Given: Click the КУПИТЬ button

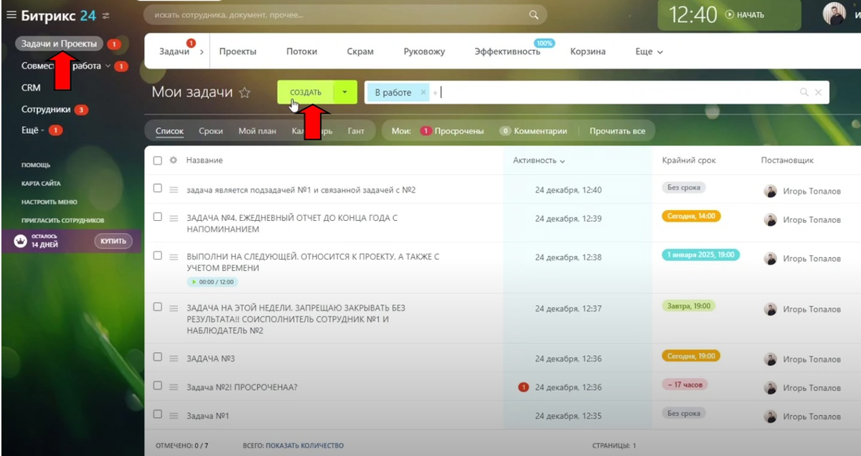Looking at the screenshot, I should [x=113, y=242].
